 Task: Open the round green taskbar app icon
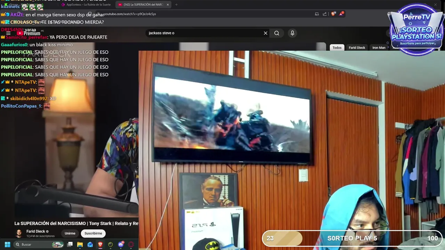pos(111,244)
